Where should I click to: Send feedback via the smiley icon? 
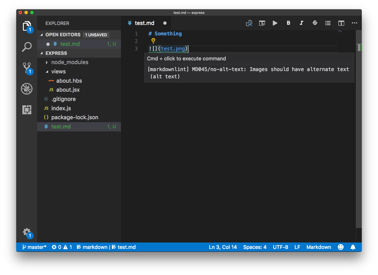[x=340, y=247]
